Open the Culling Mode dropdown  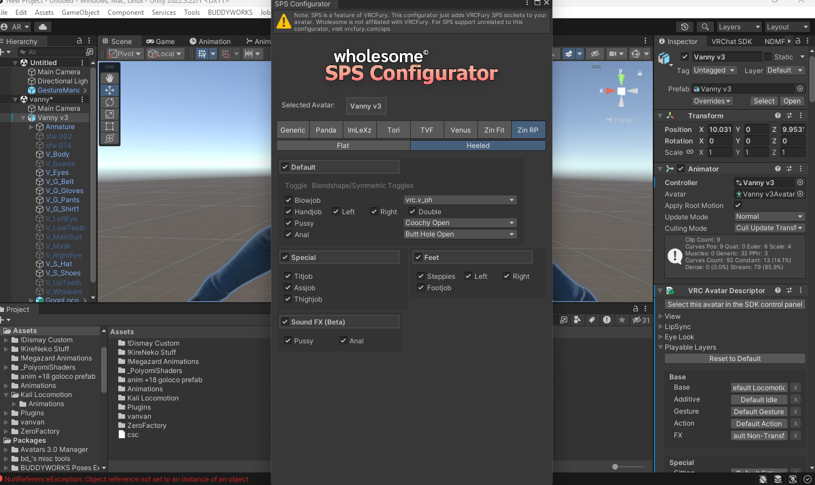click(x=769, y=228)
